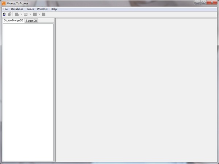The image size is (219, 164).
Task: Maximize the MongoToAccess window
Action: tap(203, 3)
